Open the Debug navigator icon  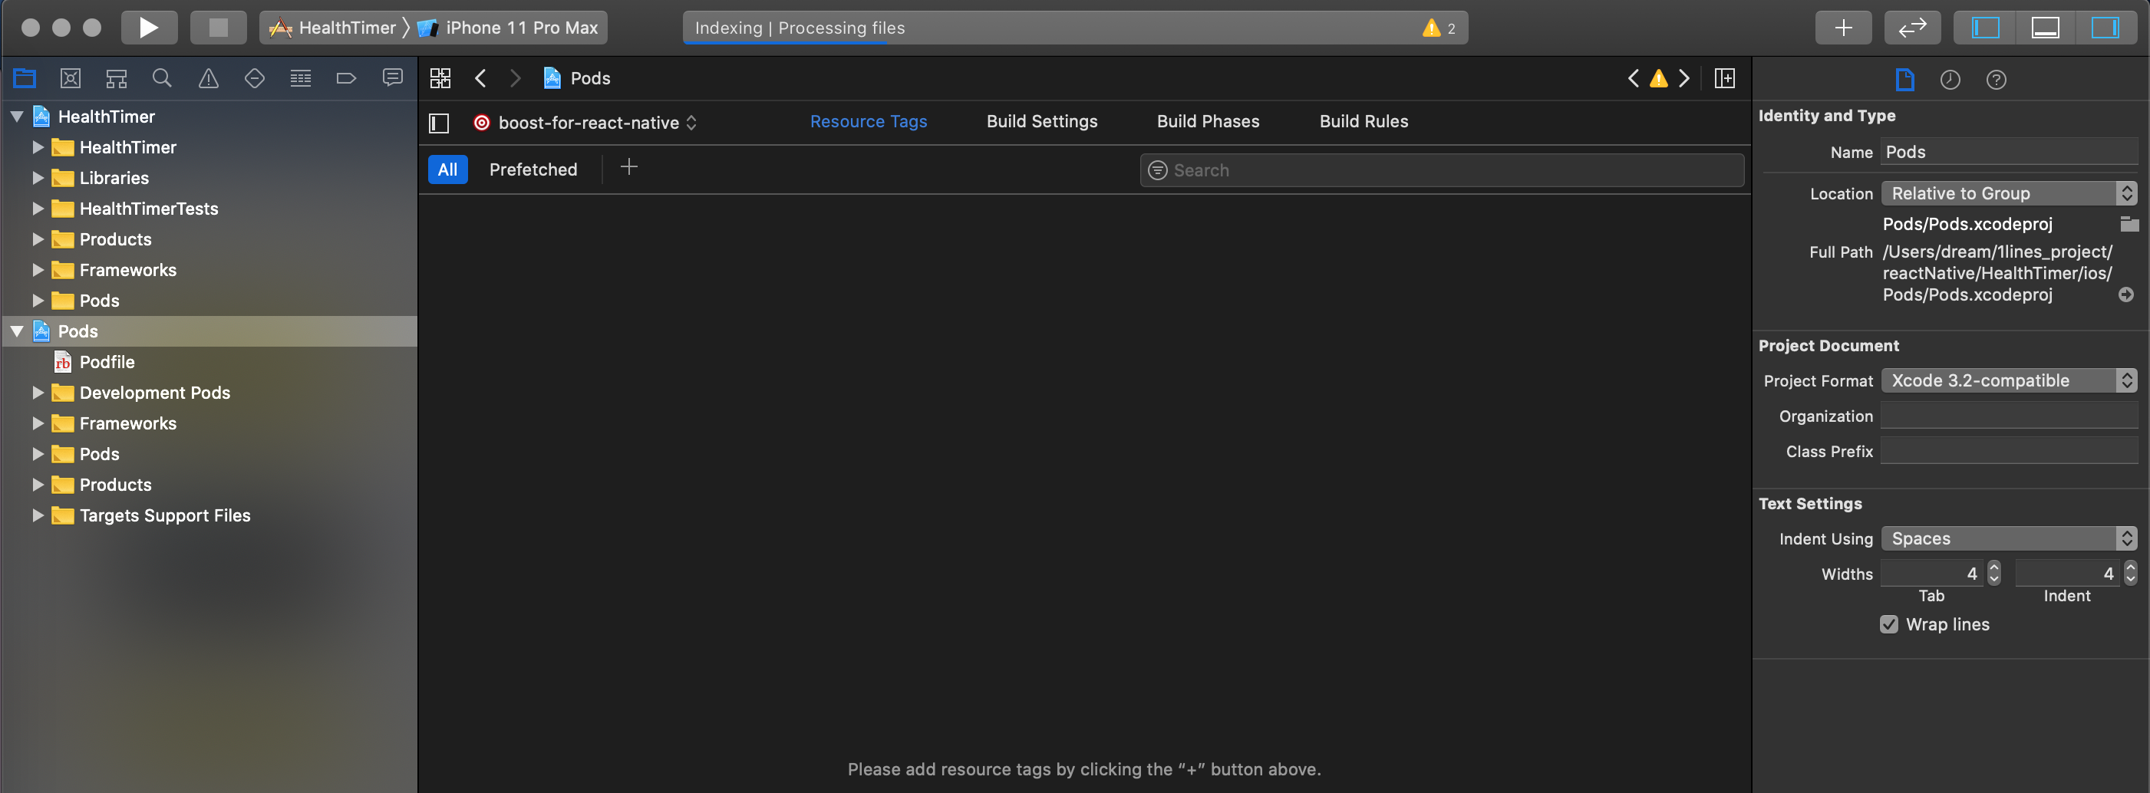(x=301, y=78)
